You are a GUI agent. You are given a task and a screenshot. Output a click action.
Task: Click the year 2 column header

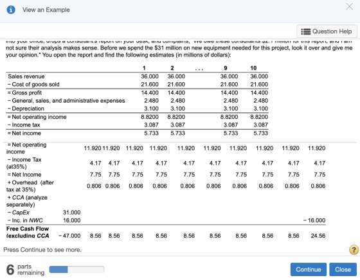click(172, 68)
